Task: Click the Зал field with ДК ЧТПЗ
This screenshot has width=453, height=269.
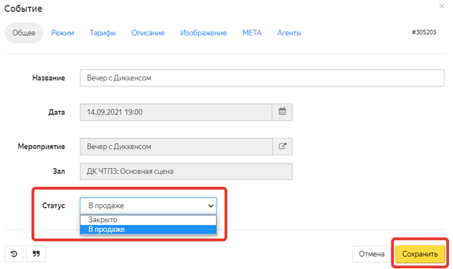Action: click(x=186, y=171)
